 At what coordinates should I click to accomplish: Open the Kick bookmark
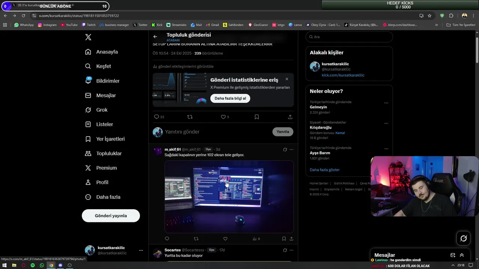[157, 25]
